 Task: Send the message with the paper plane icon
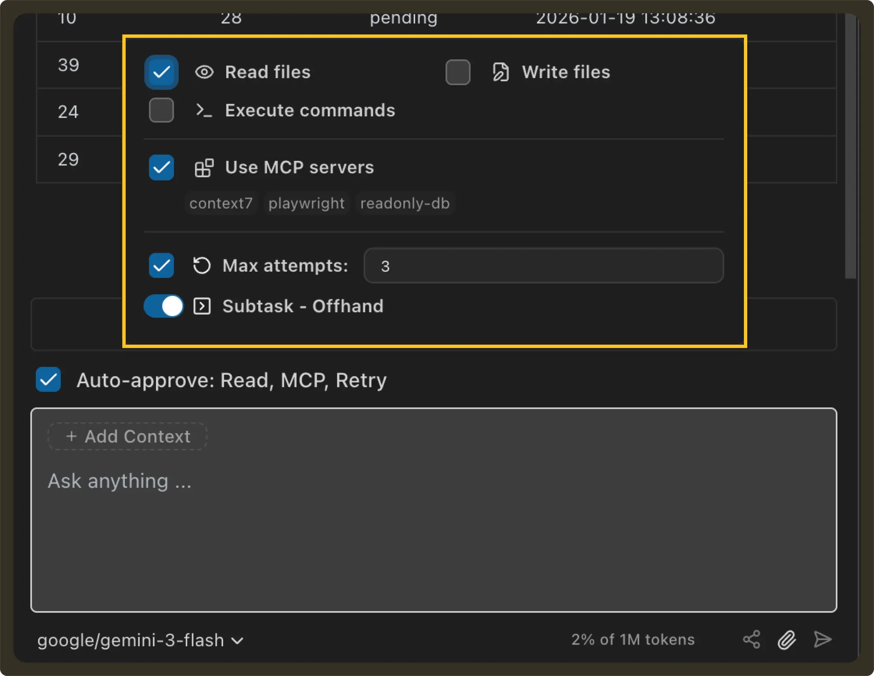click(822, 639)
